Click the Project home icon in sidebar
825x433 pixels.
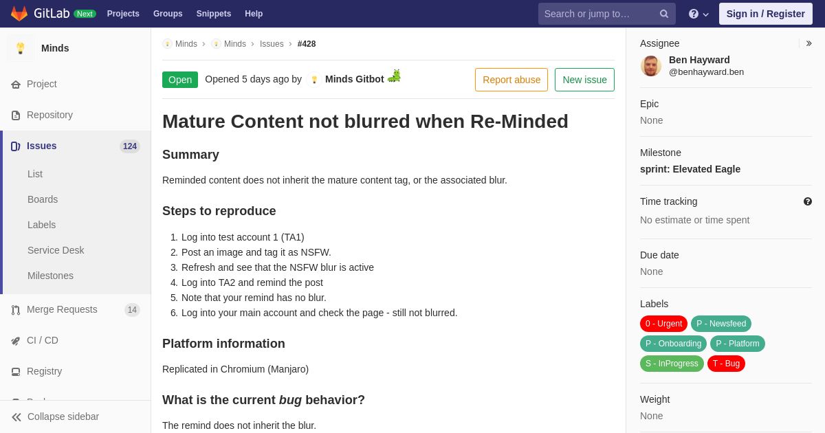(16, 85)
